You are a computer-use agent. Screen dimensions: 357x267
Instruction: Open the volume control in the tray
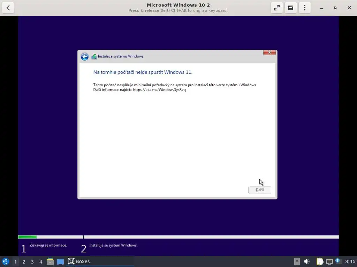point(307,261)
